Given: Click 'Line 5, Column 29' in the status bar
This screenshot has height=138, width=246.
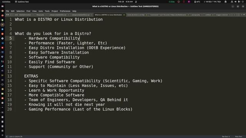Looking at the screenshot, I should (16, 136).
